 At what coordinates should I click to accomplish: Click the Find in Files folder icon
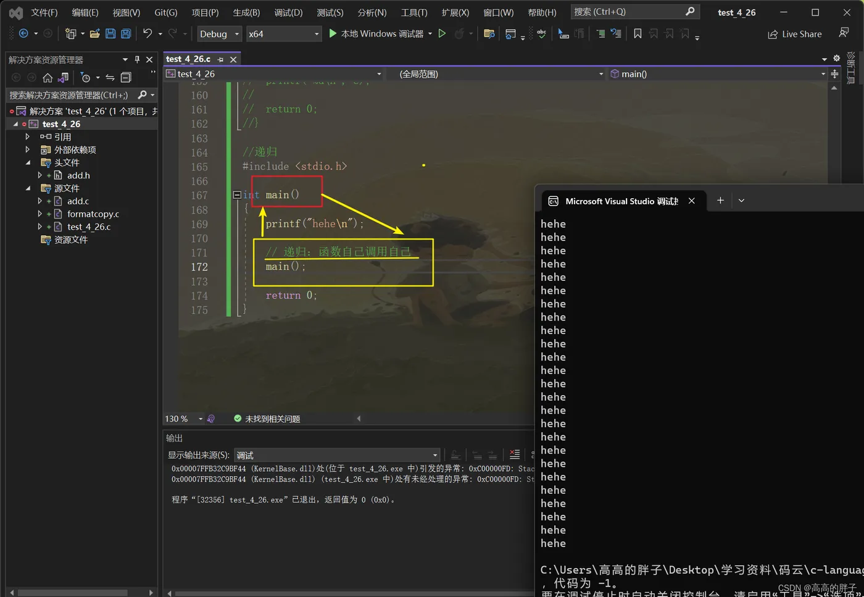click(489, 34)
